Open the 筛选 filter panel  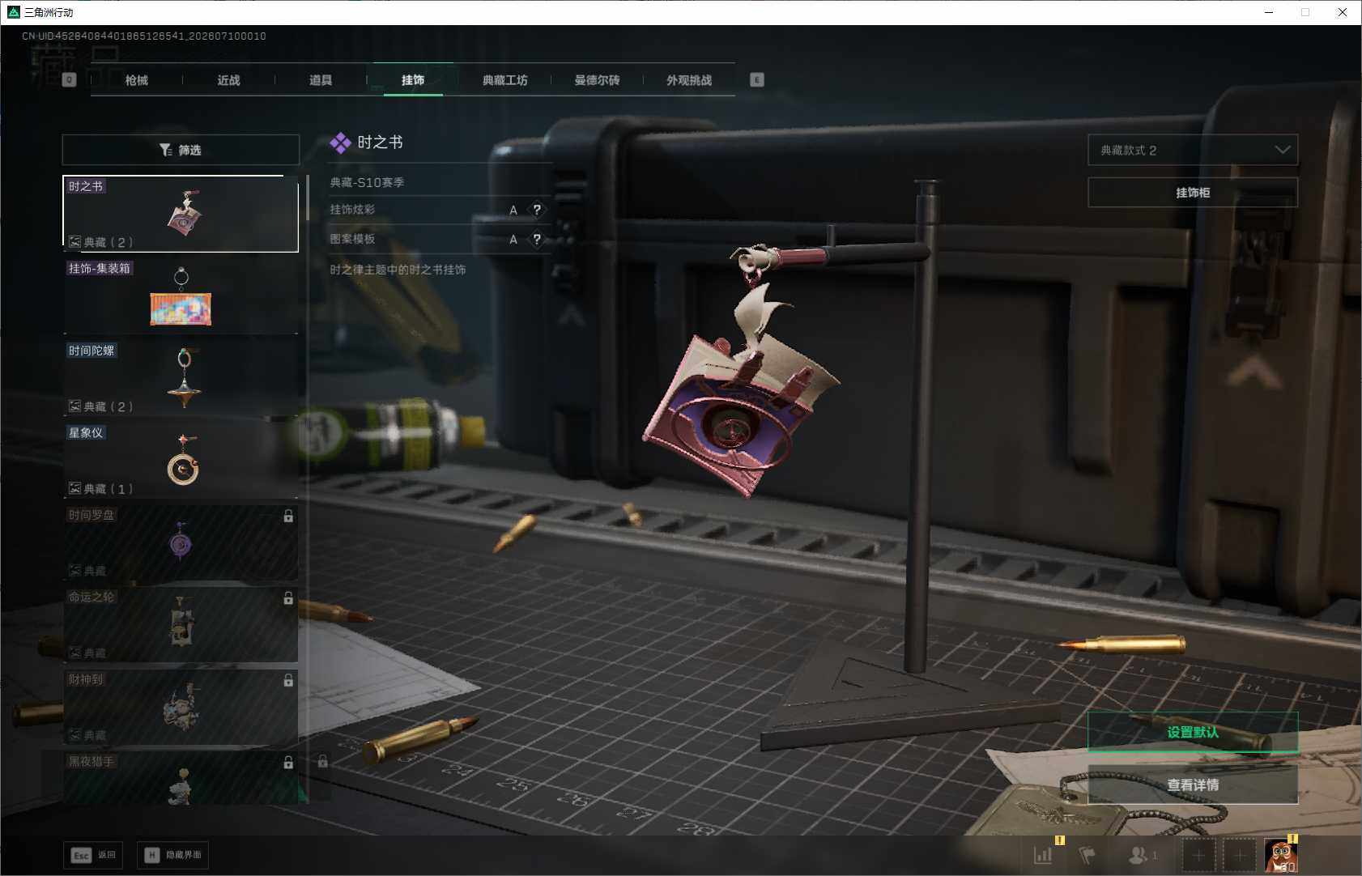(181, 150)
